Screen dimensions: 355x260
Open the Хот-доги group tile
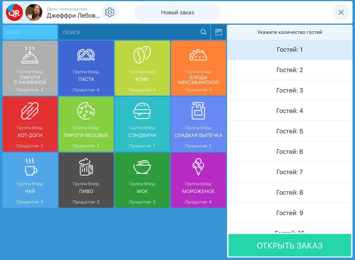(x=30, y=124)
